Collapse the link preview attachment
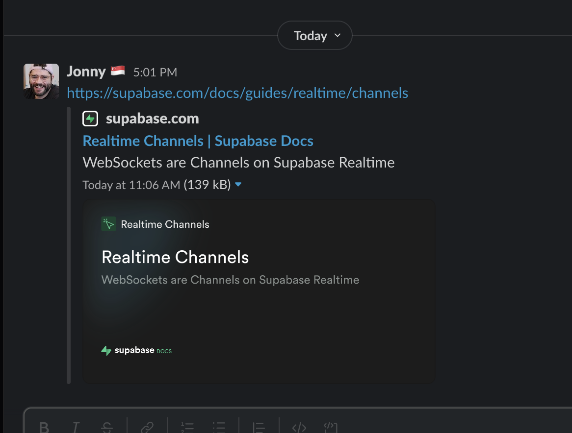The width and height of the screenshot is (572, 433). point(238,185)
